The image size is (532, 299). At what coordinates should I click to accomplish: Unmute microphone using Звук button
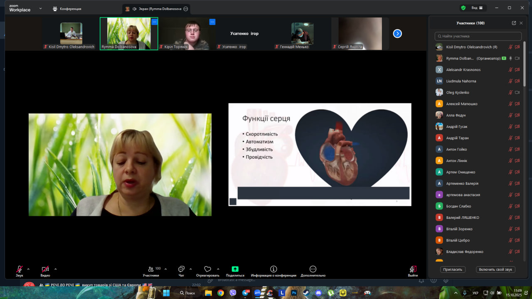tap(20, 269)
